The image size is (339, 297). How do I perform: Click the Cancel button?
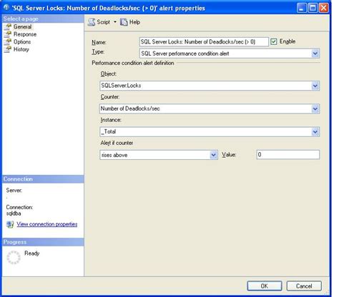(x=304, y=286)
